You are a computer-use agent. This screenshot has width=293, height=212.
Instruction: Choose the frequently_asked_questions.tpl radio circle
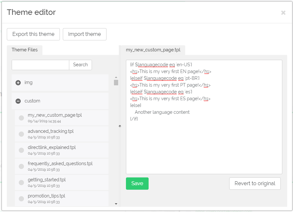21,166
